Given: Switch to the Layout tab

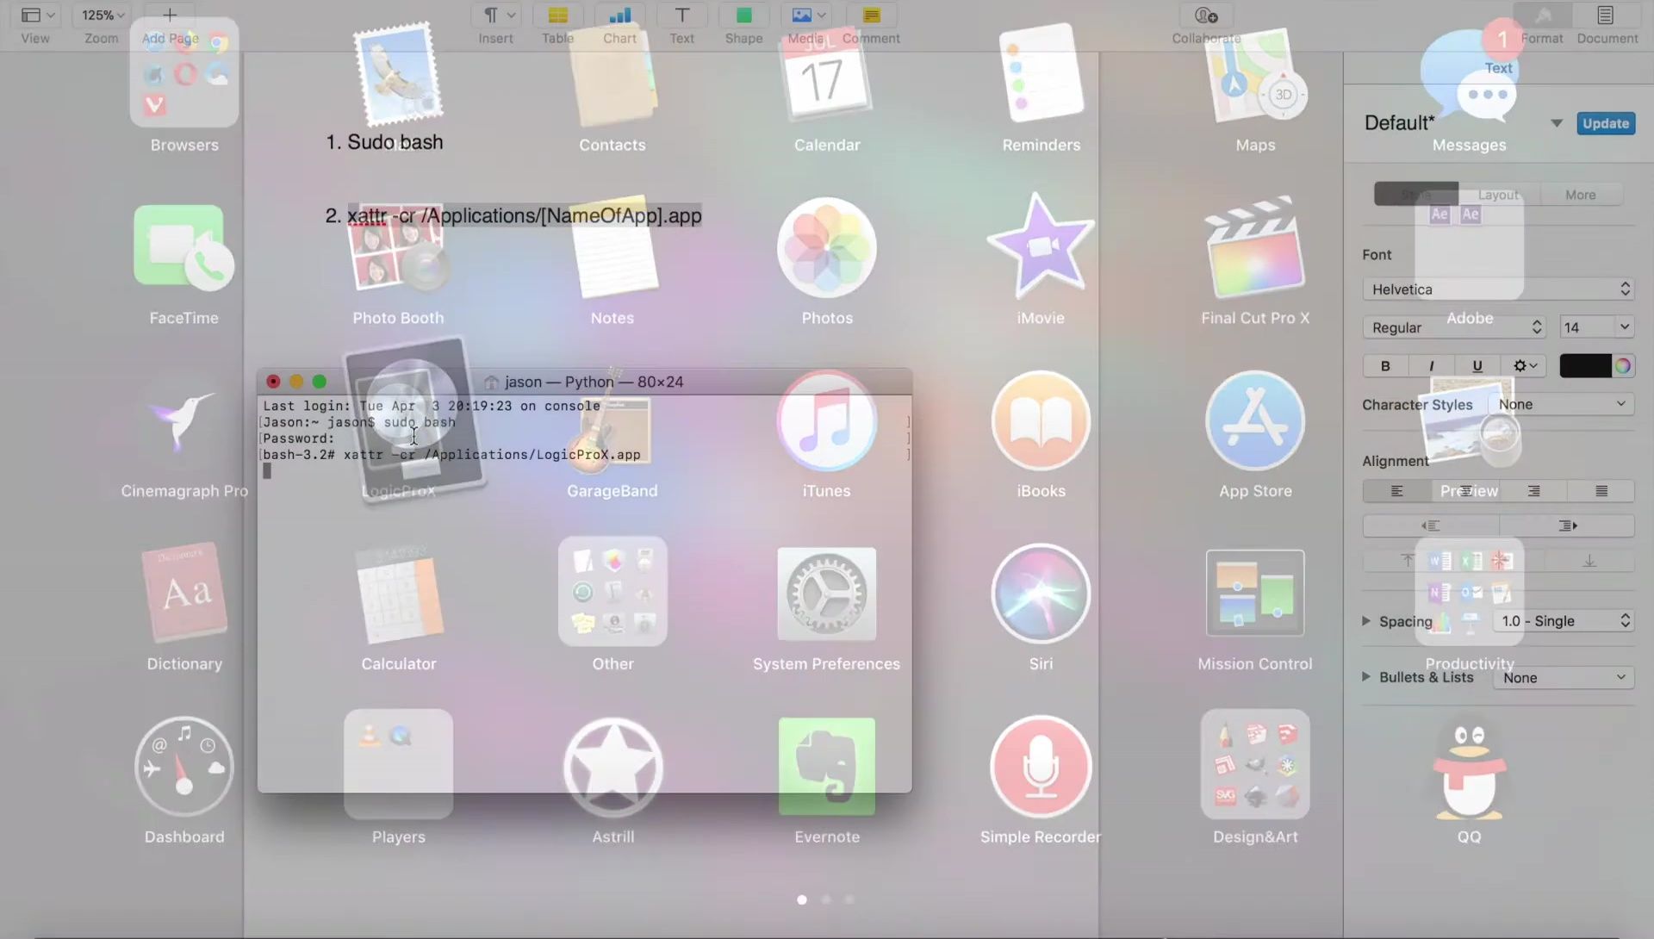Looking at the screenshot, I should (1498, 195).
